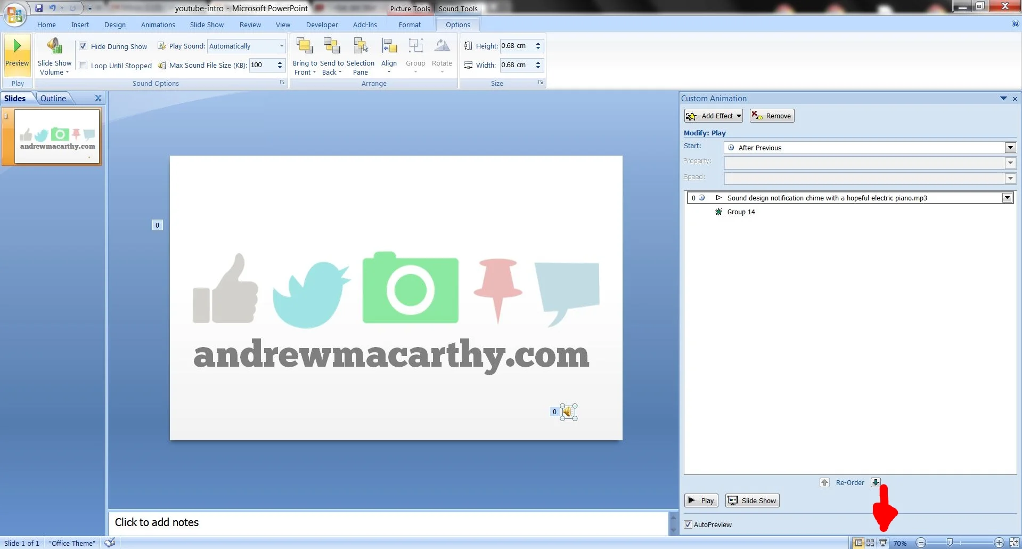This screenshot has height=549, width=1022.
Task: Click the Remove effect button
Action: click(x=772, y=116)
